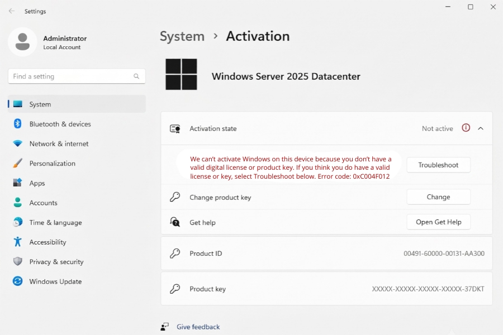Maximize the Settings window

click(x=470, y=7)
